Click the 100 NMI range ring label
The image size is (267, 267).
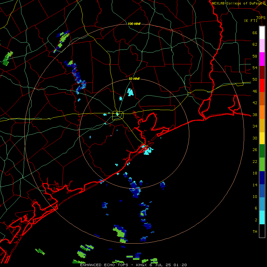(x=134, y=24)
